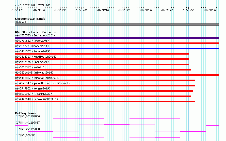
Task: Click the red nsv5567175 variant bar
Action: click(x=102, y=64)
